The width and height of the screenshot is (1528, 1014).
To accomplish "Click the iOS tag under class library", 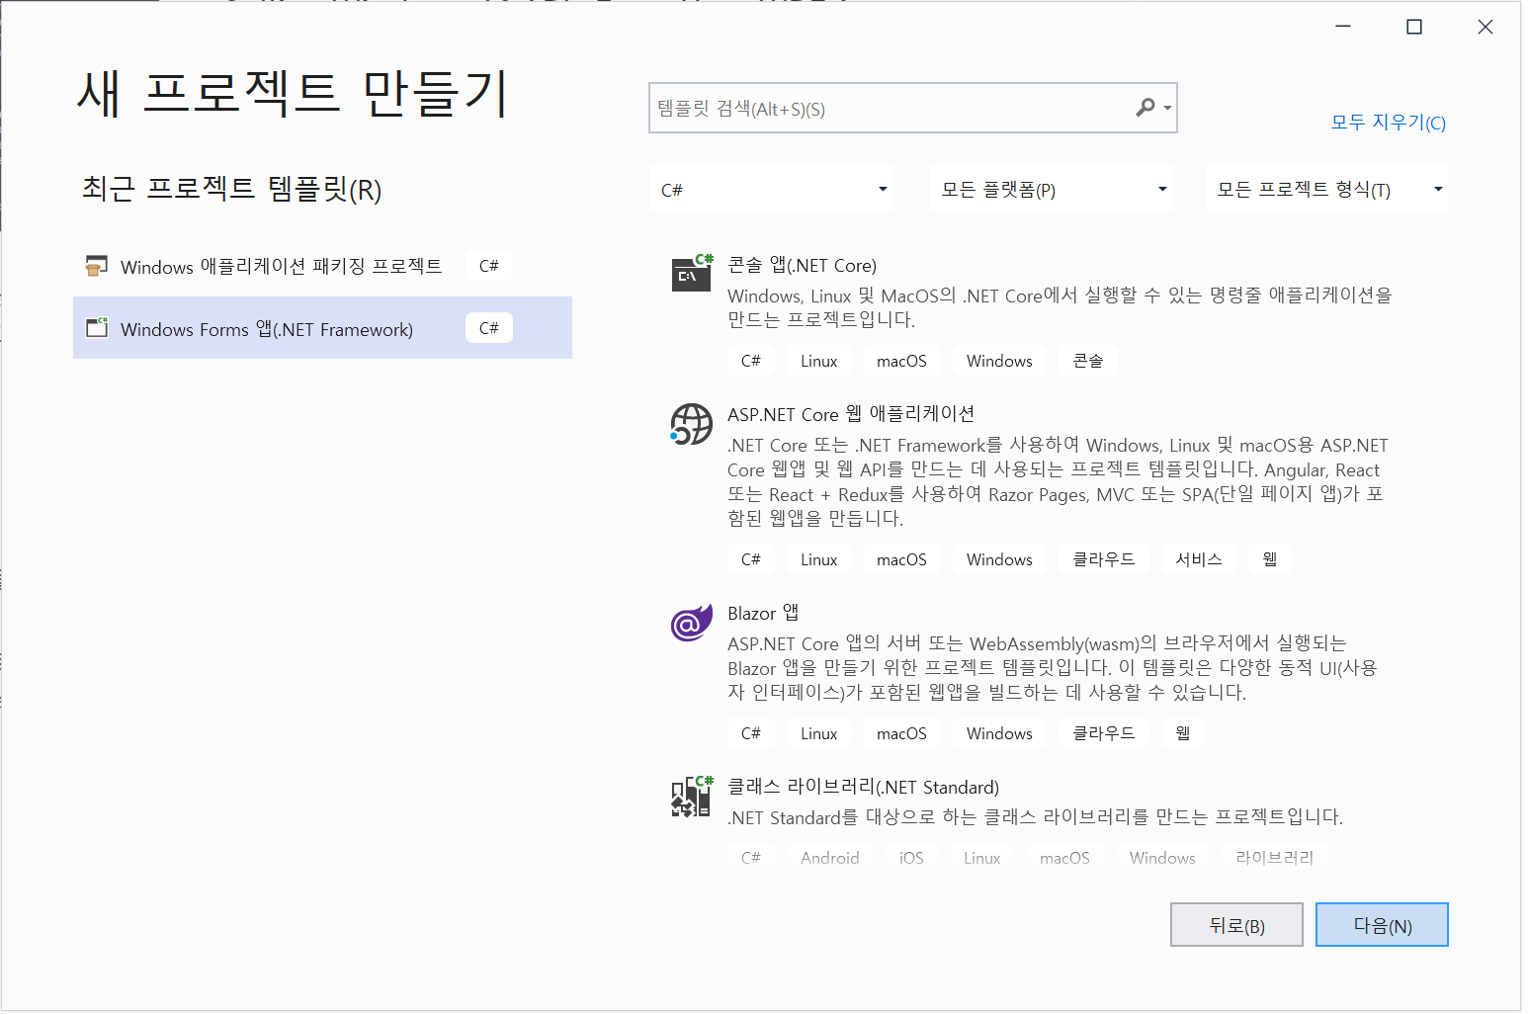I will pos(911,858).
